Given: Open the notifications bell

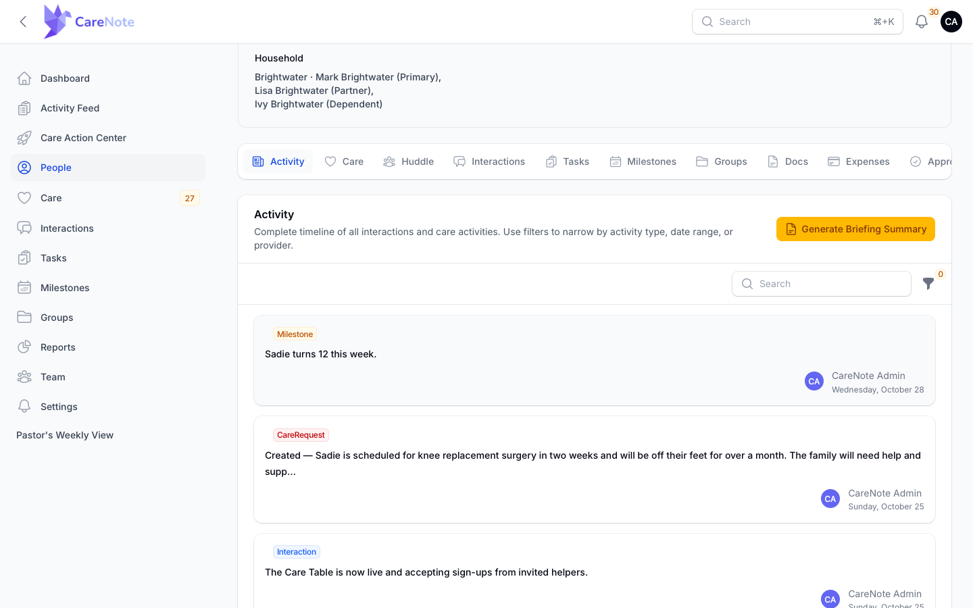Looking at the screenshot, I should [921, 22].
